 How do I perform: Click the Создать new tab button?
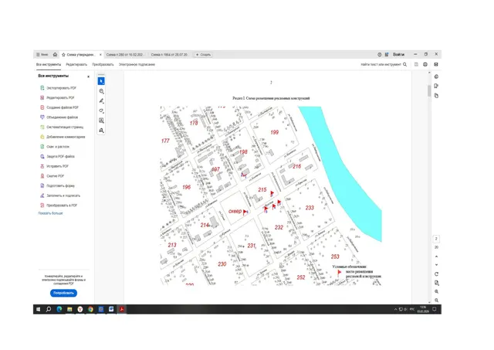pos(203,55)
